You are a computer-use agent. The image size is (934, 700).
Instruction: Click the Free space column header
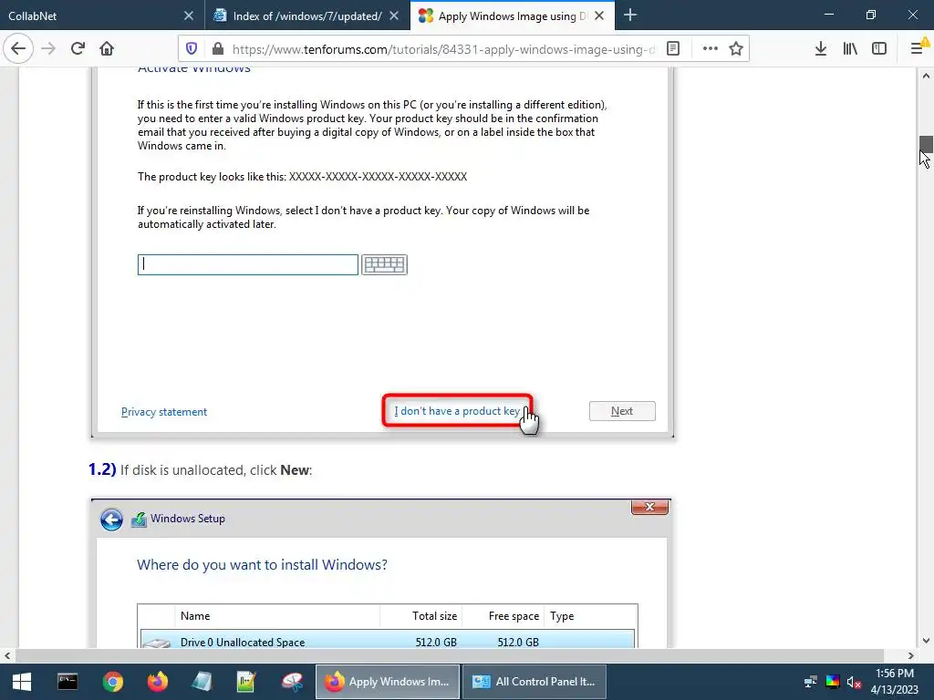tap(503, 616)
